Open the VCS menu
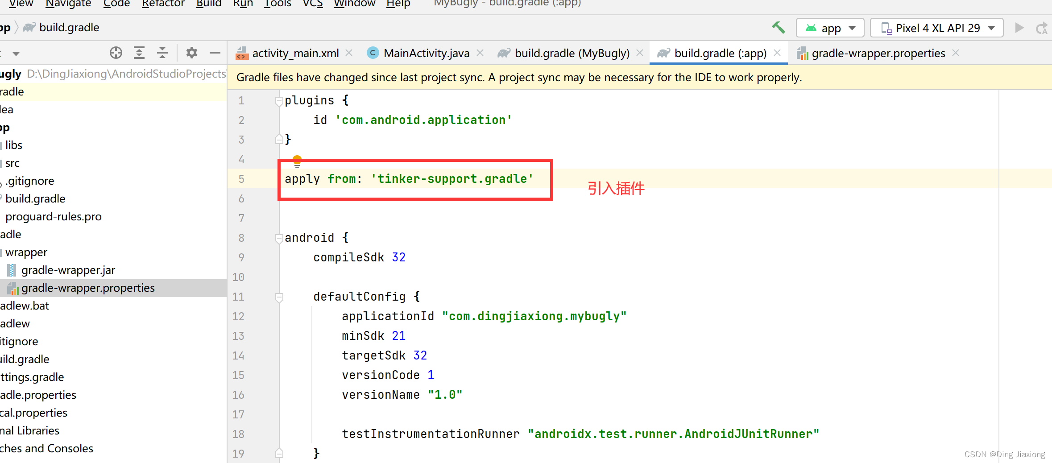1052x463 pixels. point(313,4)
